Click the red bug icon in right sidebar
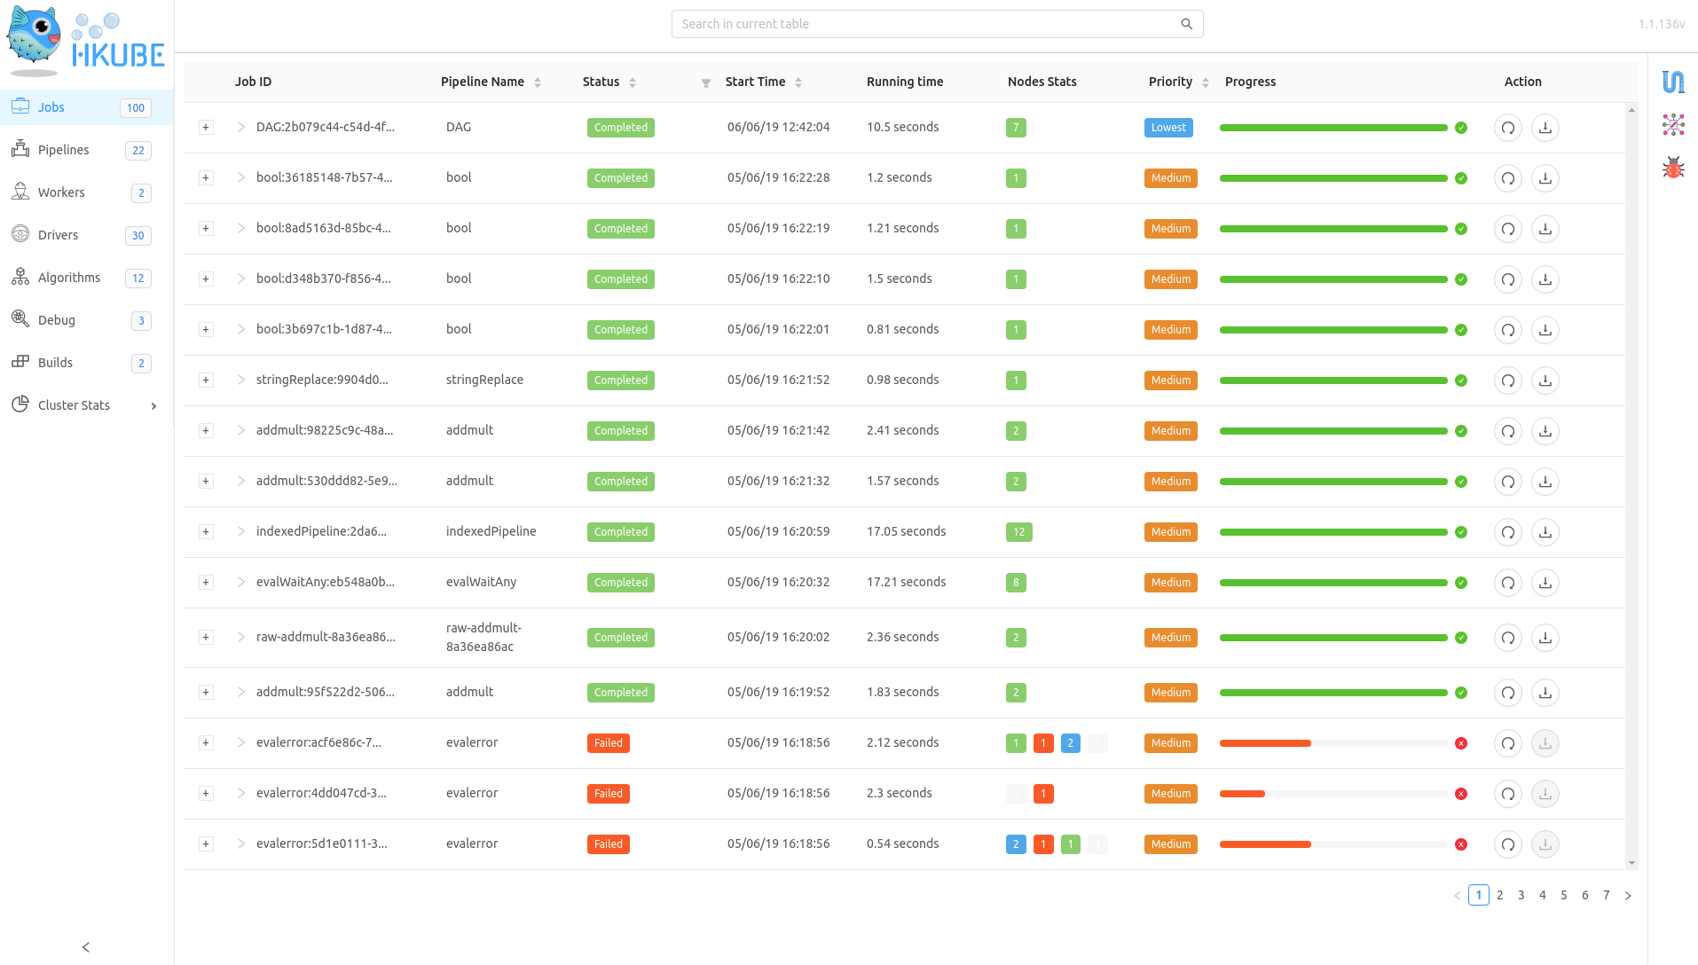This screenshot has width=1698, height=965. tap(1673, 168)
